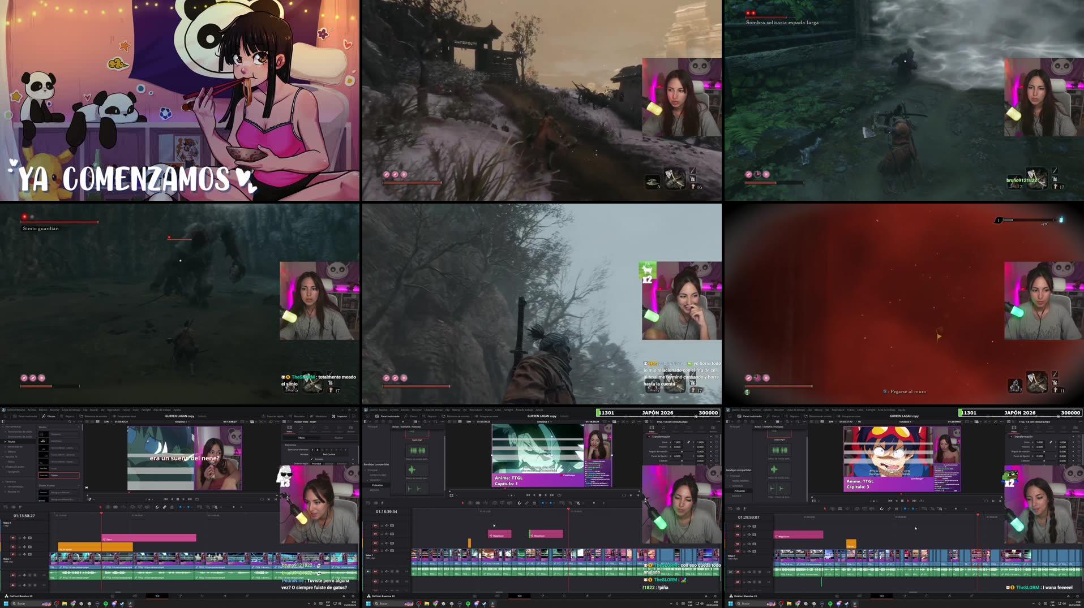Viewport: 1084px width, 608px height.
Task: Select the Blade edit mode tool
Action: coord(124,506)
